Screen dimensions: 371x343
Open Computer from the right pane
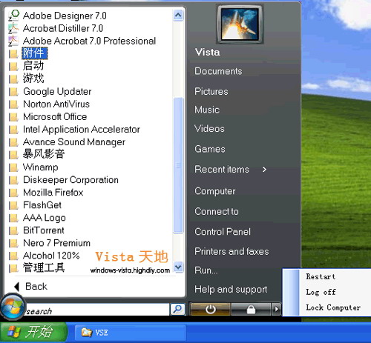click(215, 191)
